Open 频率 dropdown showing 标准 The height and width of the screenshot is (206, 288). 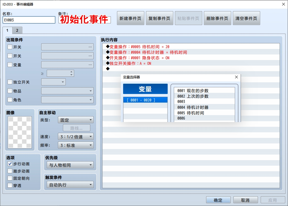[76, 145]
